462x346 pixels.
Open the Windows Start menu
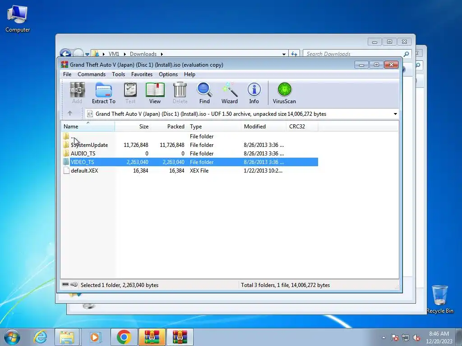pyautogui.click(x=12, y=337)
